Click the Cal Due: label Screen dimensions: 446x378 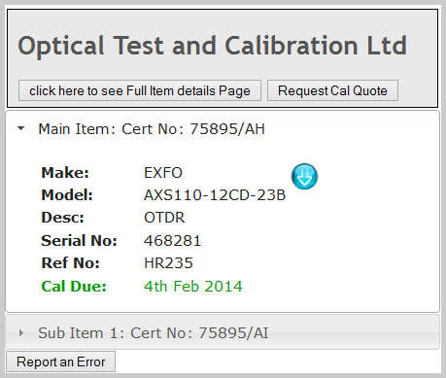74,287
